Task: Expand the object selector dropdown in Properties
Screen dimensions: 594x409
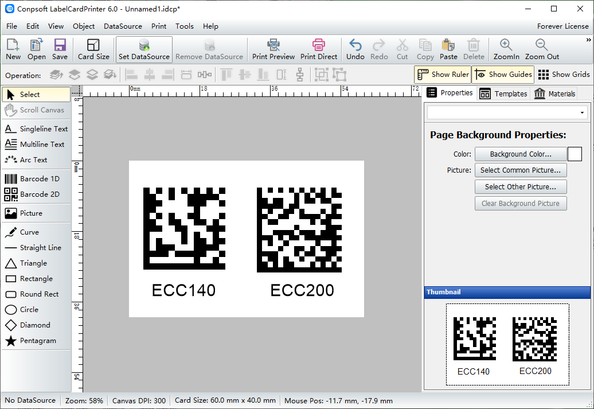Action: (x=582, y=112)
